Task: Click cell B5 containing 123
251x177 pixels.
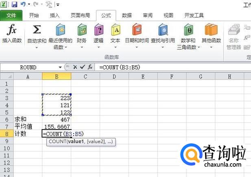Action: [57, 112]
